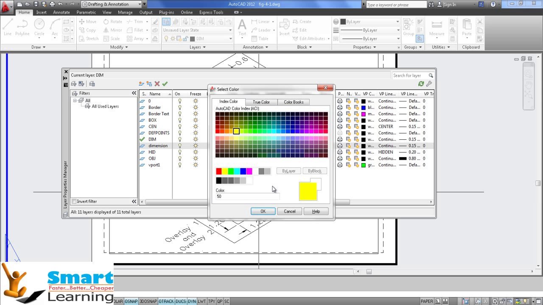Select All Used Layers filter

tap(105, 106)
